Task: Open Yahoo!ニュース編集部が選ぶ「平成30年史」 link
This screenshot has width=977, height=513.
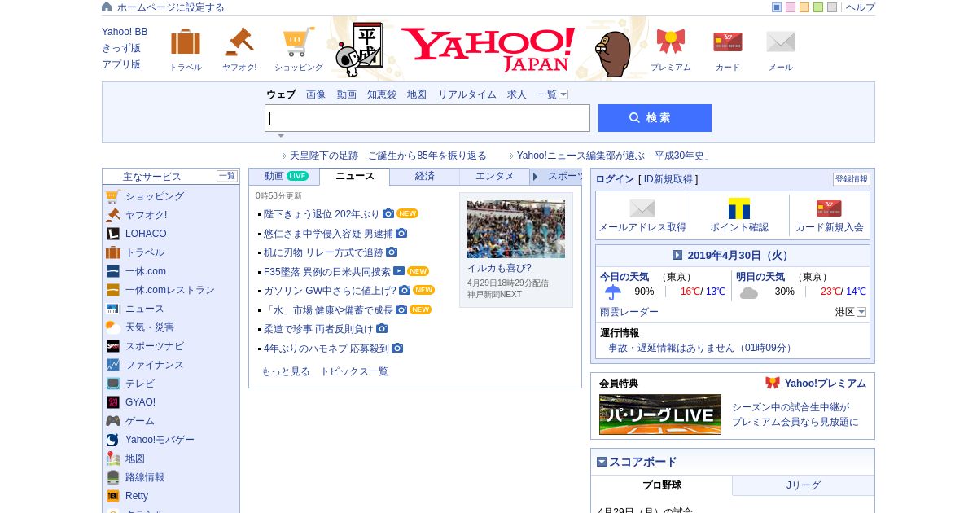Action: 615,156
